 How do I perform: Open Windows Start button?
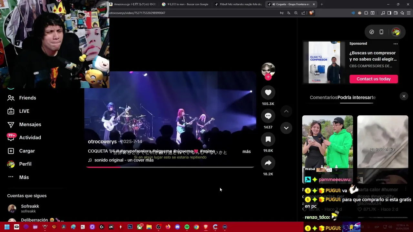click(x=7, y=227)
